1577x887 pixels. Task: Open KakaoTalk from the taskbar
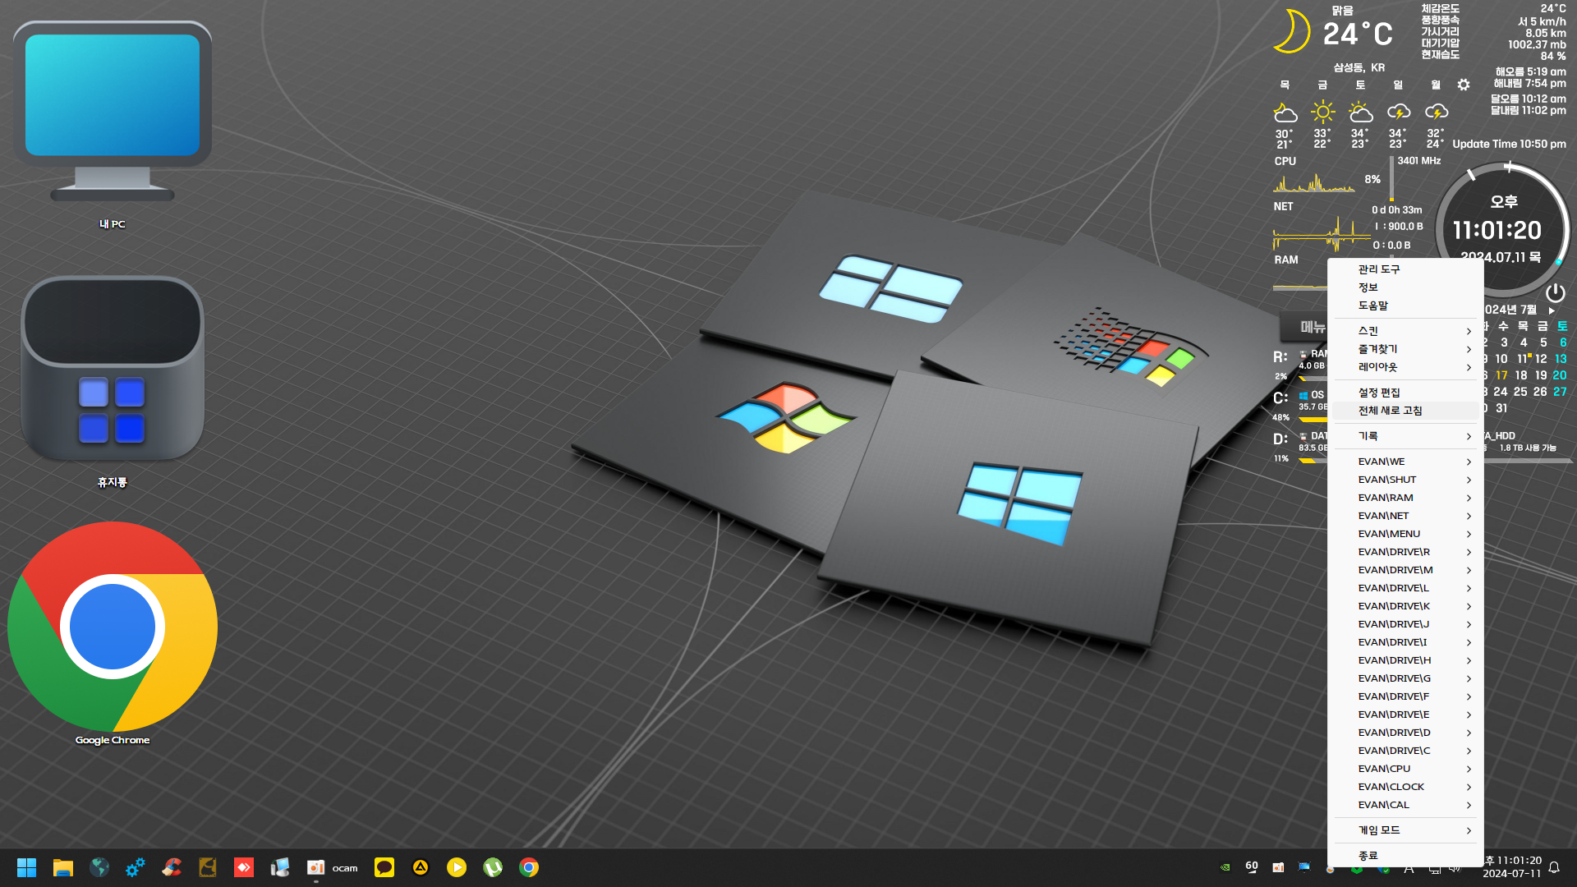tap(384, 867)
